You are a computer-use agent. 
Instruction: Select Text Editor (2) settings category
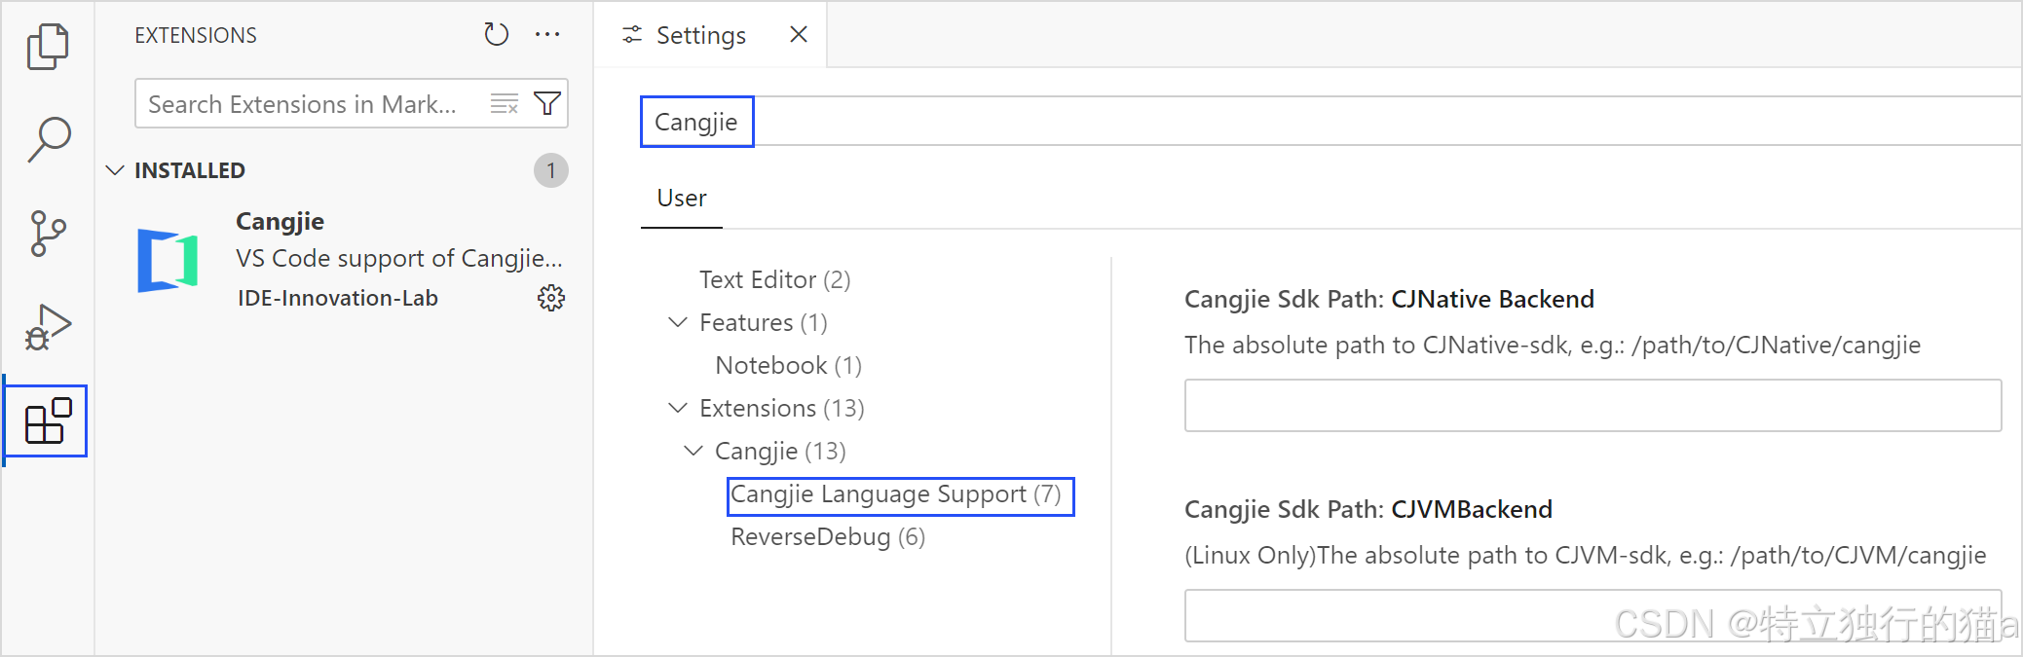(774, 280)
